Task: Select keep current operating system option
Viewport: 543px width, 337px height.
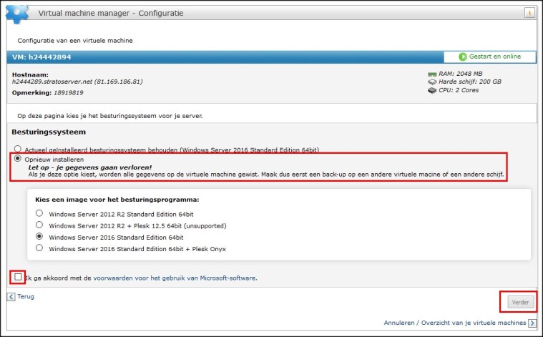Action: click(x=19, y=150)
